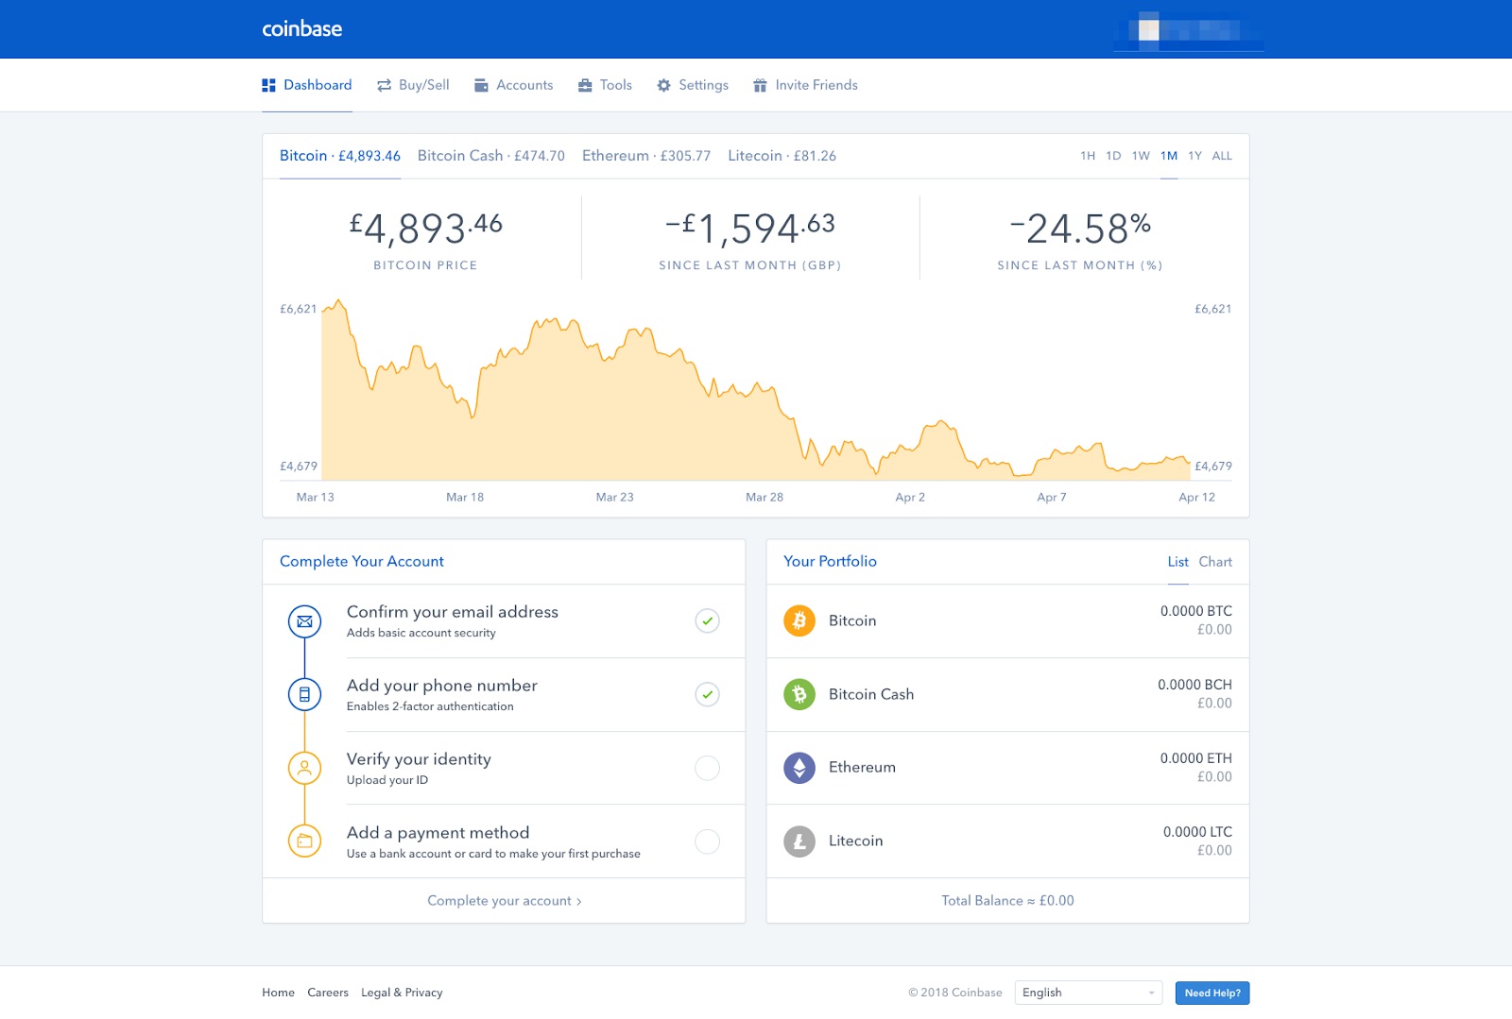Open the Tools page
This screenshot has width=1512, height=1019.
coord(605,85)
